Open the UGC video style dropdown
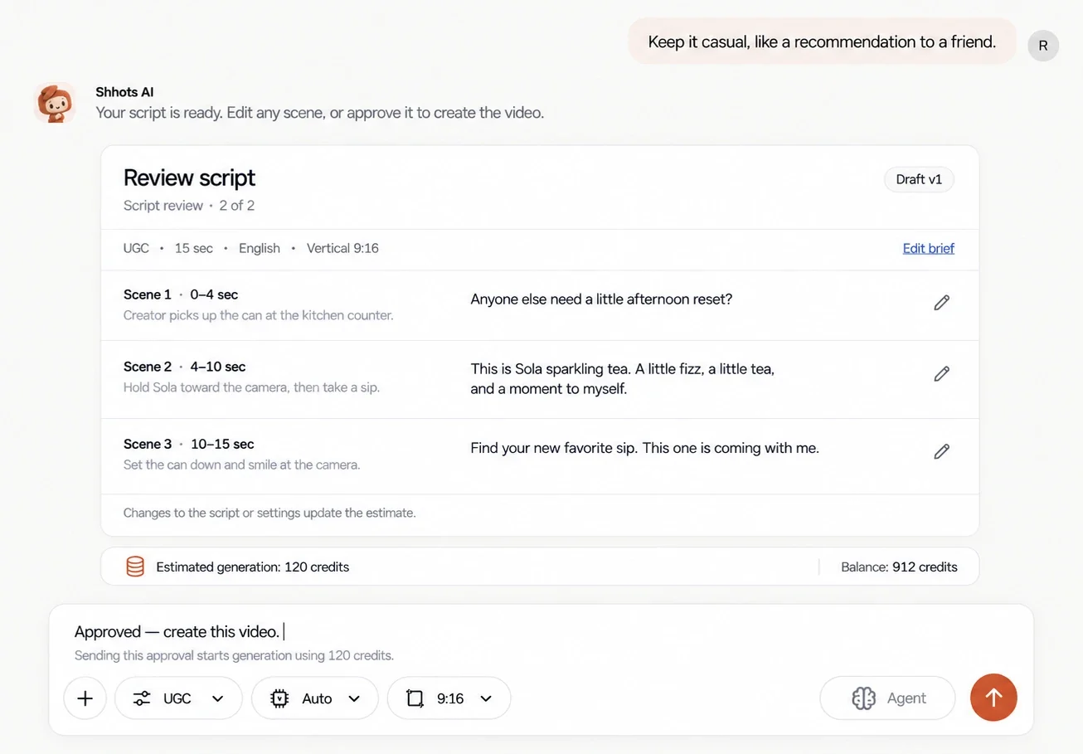The image size is (1083, 754). 178,698
